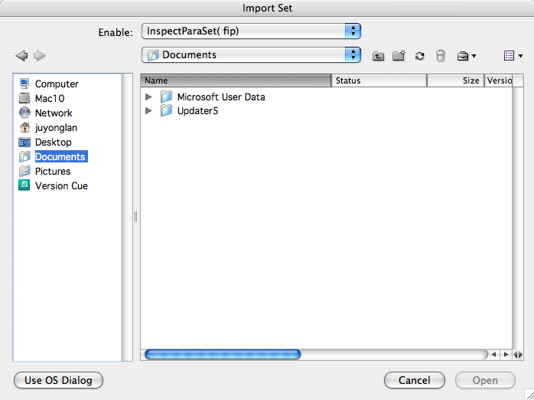Viewport: 534px width, 400px height.
Task: Click the forward navigation arrow
Action: pos(40,55)
